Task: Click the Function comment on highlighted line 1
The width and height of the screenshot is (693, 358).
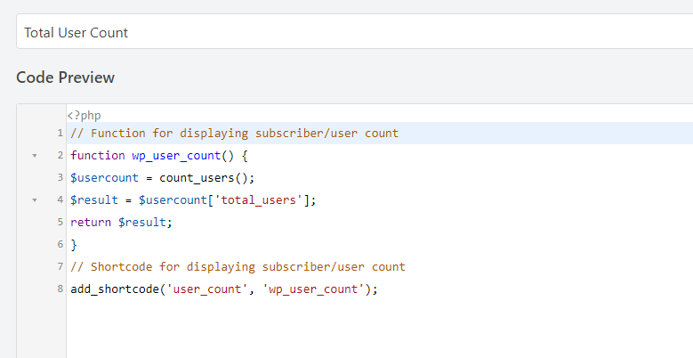Action: [x=234, y=134]
